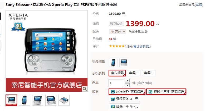Select the silver open-slider body color swatch
The height and width of the screenshot is (111, 205).
click(x=124, y=63)
